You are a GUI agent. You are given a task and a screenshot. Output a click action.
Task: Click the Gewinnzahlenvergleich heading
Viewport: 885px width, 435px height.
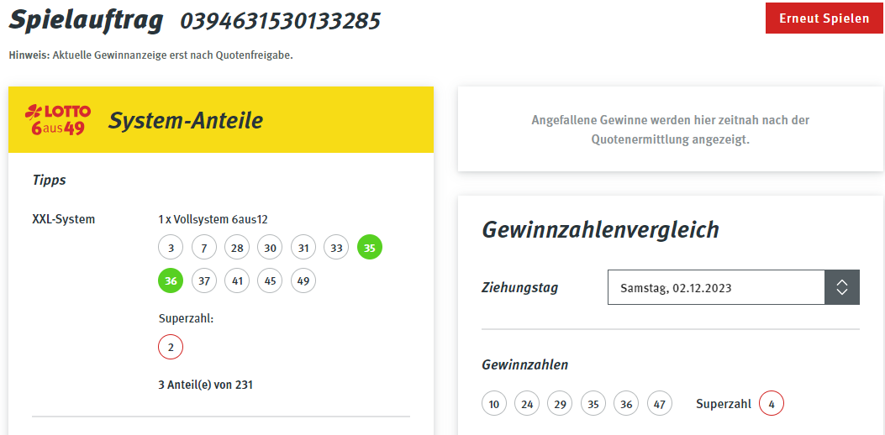[x=601, y=230]
